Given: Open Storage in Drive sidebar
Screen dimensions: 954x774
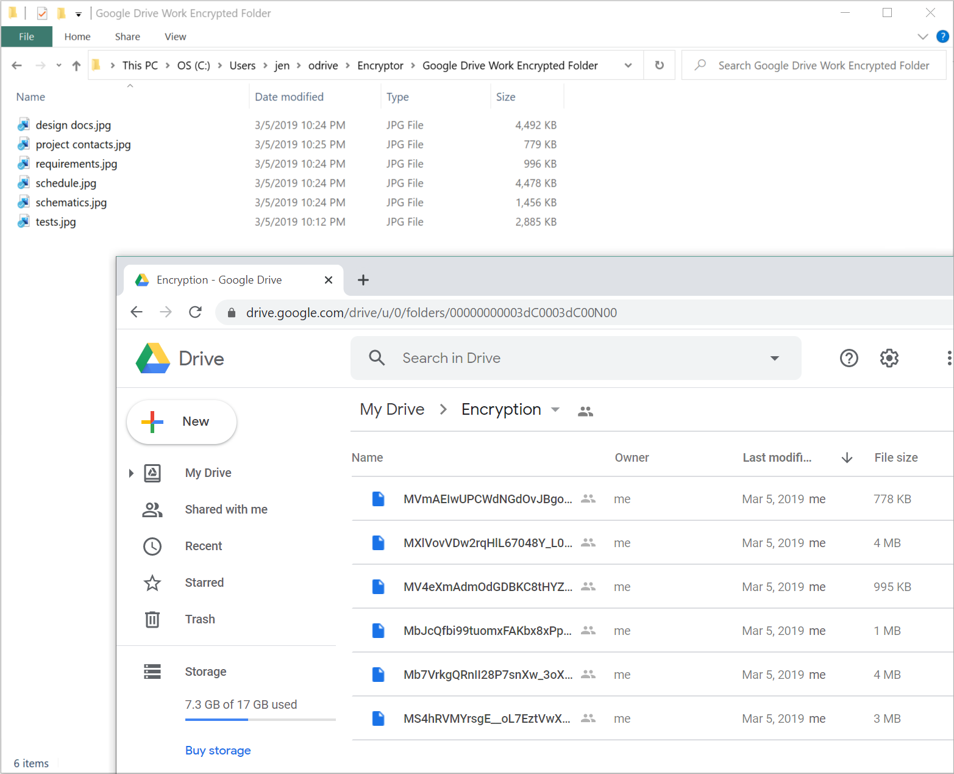Looking at the screenshot, I should pyautogui.click(x=205, y=672).
